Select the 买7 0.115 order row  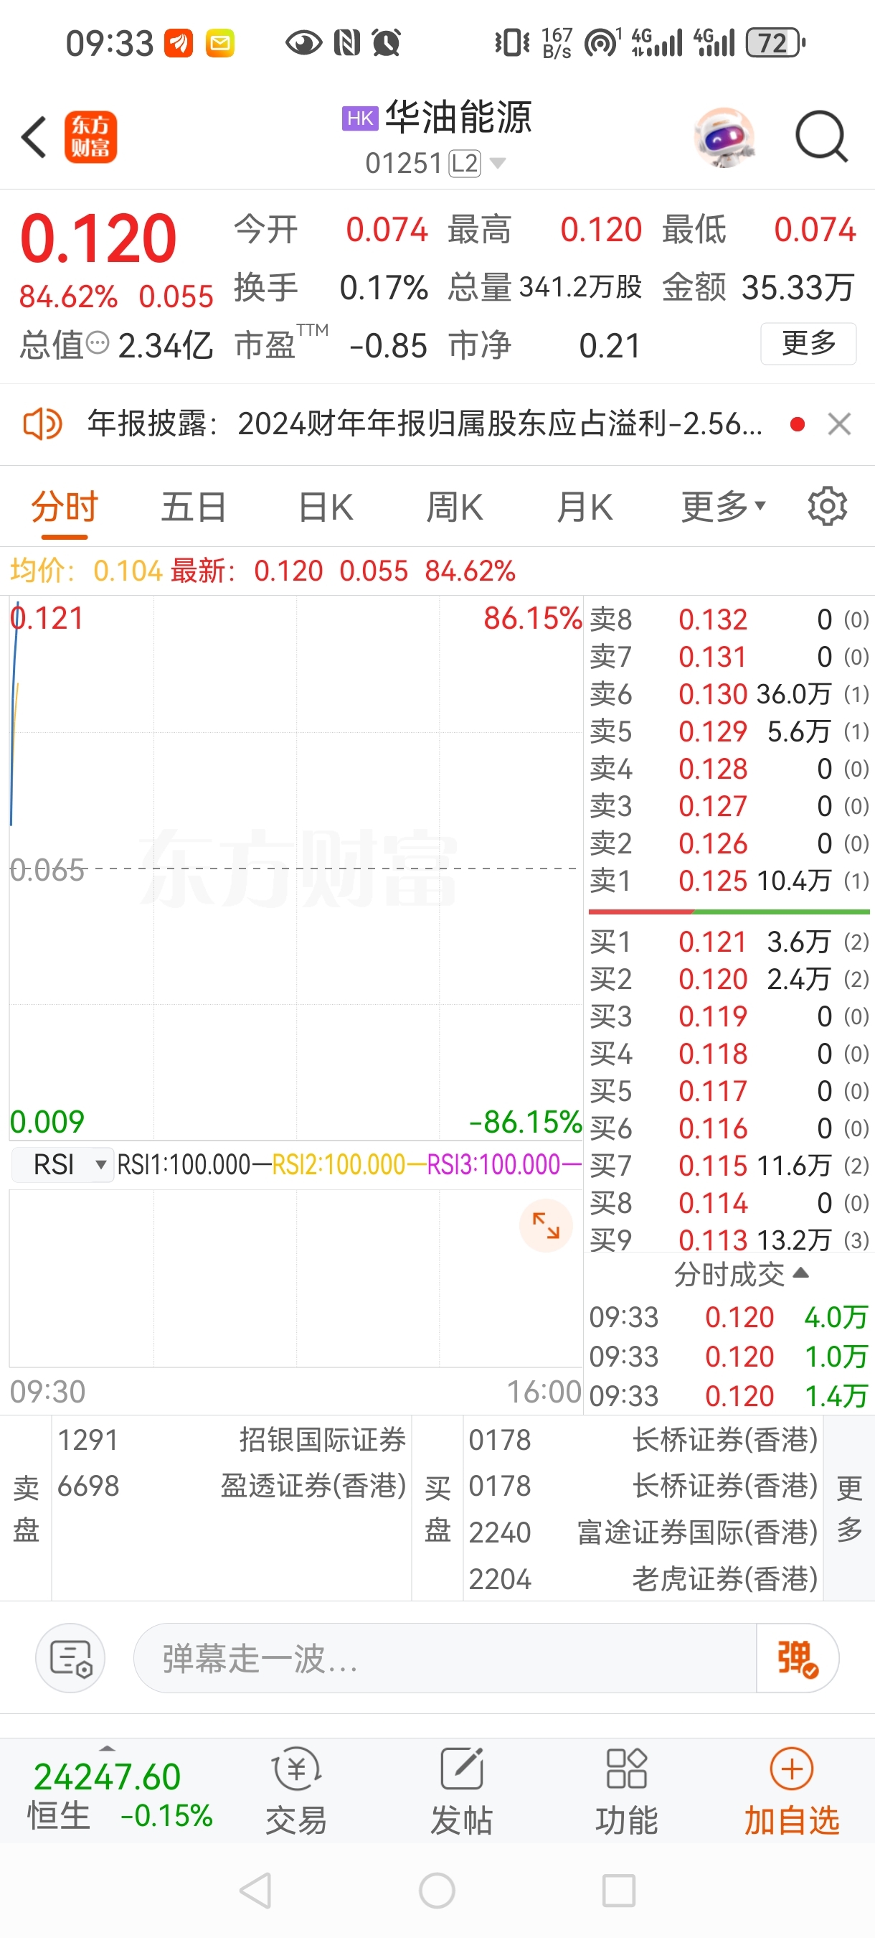point(729,1166)
